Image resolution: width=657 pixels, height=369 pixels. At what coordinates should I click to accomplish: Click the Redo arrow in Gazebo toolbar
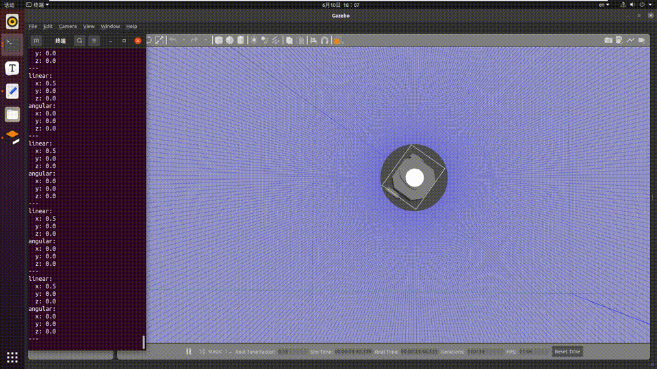pyautogui.click(x=194, y=40)
